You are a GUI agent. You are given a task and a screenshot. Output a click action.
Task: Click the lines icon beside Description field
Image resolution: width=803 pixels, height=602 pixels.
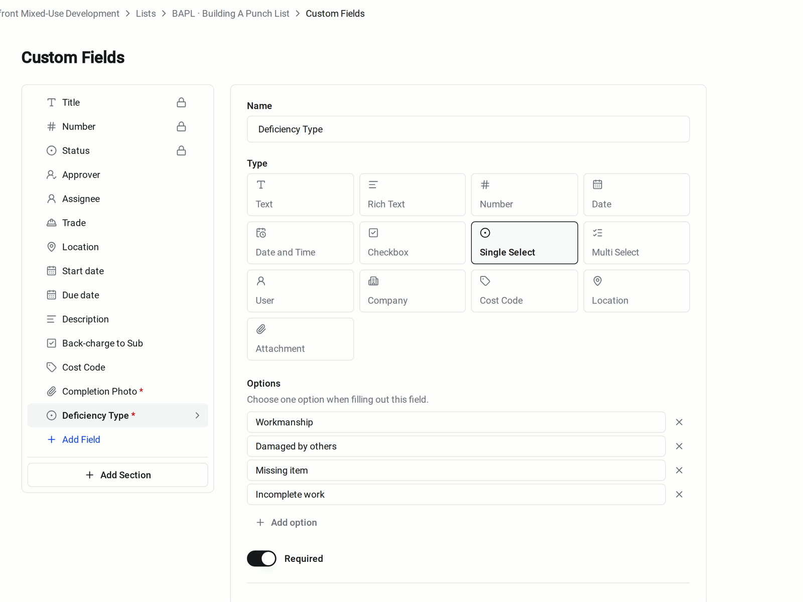(51, 319)
